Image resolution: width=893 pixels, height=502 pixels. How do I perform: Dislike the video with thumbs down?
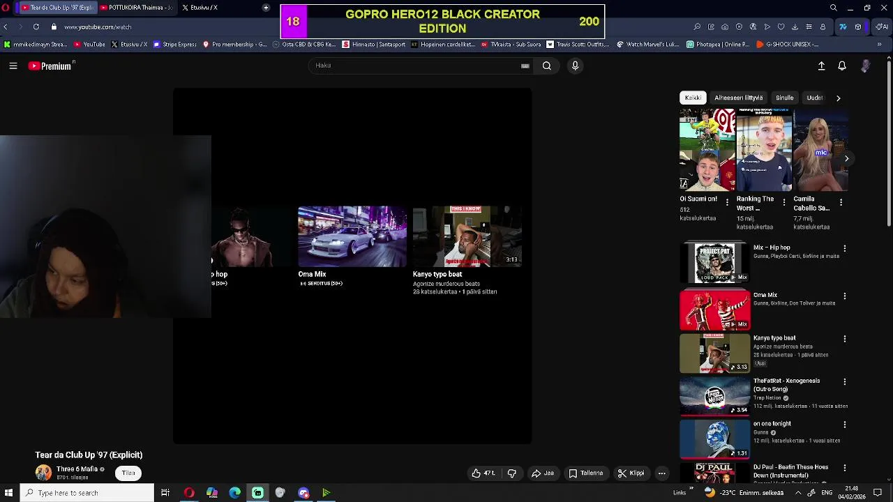pos(512,473)
